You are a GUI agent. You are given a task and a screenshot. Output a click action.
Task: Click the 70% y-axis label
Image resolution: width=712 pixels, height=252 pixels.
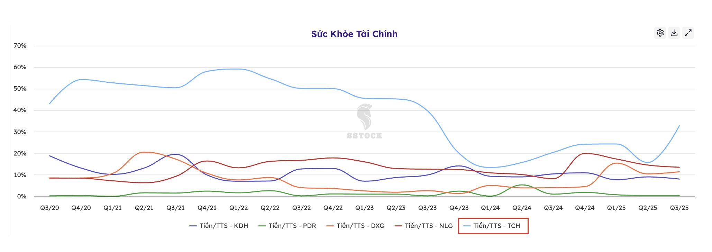pyautogui.click(x=20, y=46)
